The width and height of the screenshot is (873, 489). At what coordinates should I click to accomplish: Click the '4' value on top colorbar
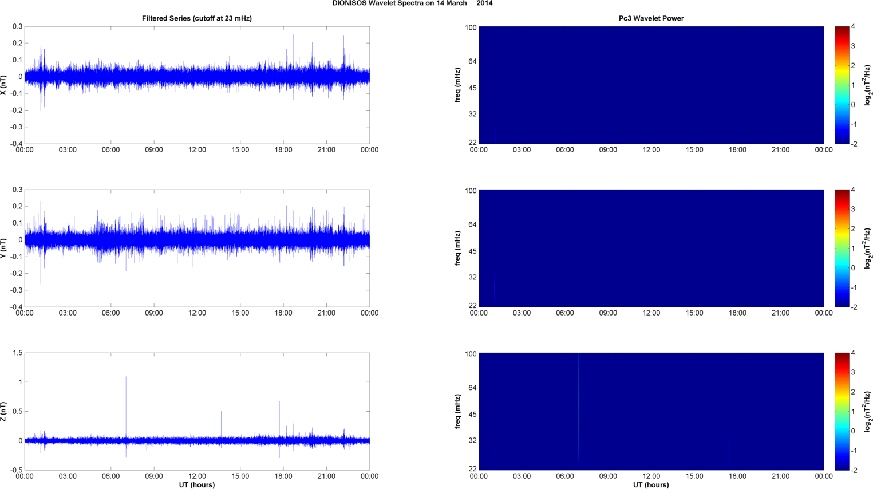(x=853, y=26)
